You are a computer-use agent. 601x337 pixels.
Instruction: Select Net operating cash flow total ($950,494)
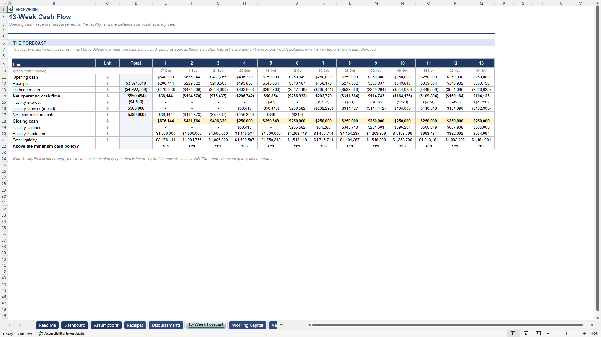point(136,96)
